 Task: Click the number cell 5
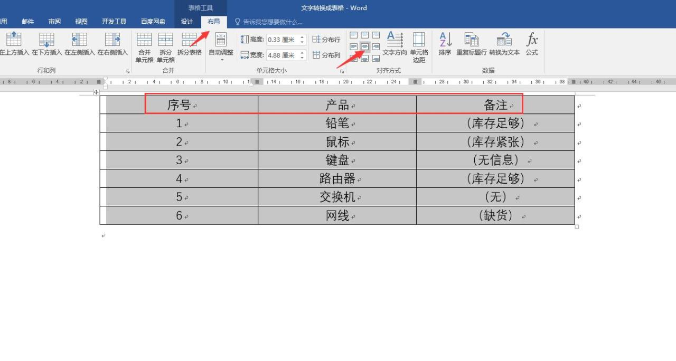pos(179,197)
